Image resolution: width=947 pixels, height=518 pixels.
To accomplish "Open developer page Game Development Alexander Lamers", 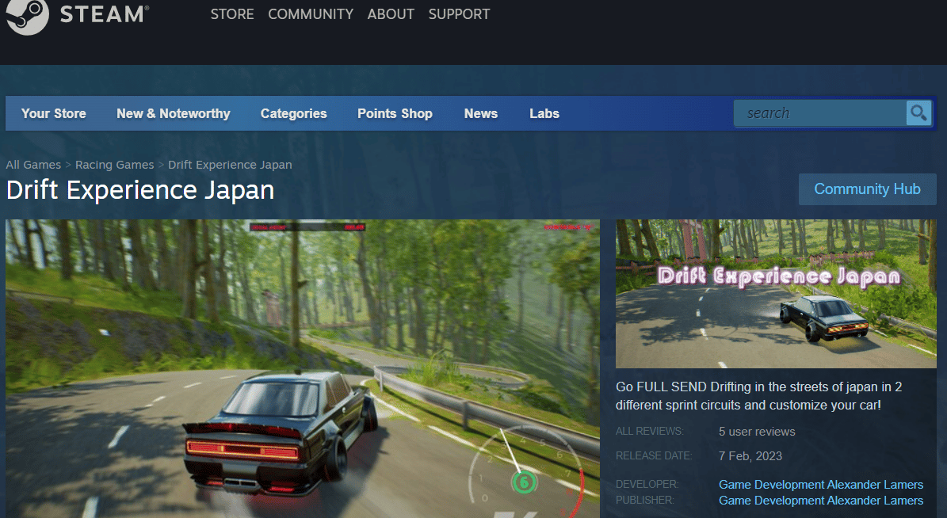I will tap(820, 484).
